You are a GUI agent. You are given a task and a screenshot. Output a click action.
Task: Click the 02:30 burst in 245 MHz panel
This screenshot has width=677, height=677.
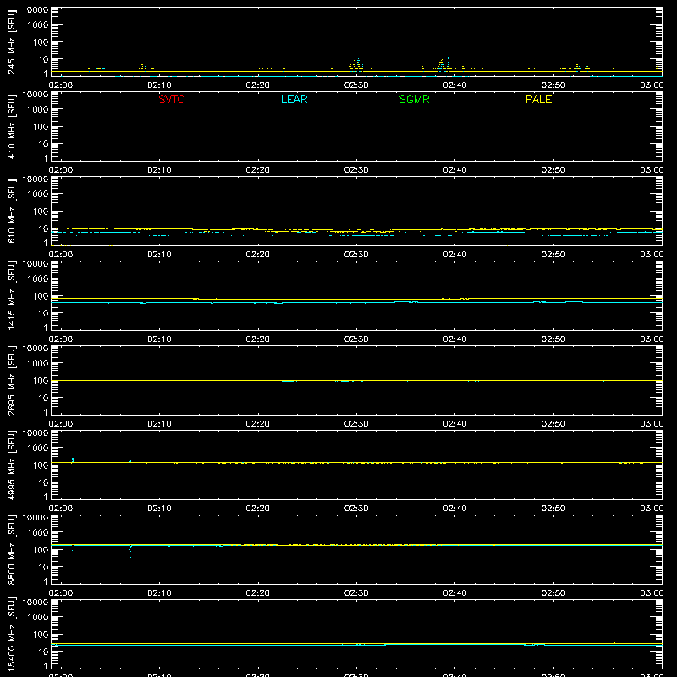(356, 65)
